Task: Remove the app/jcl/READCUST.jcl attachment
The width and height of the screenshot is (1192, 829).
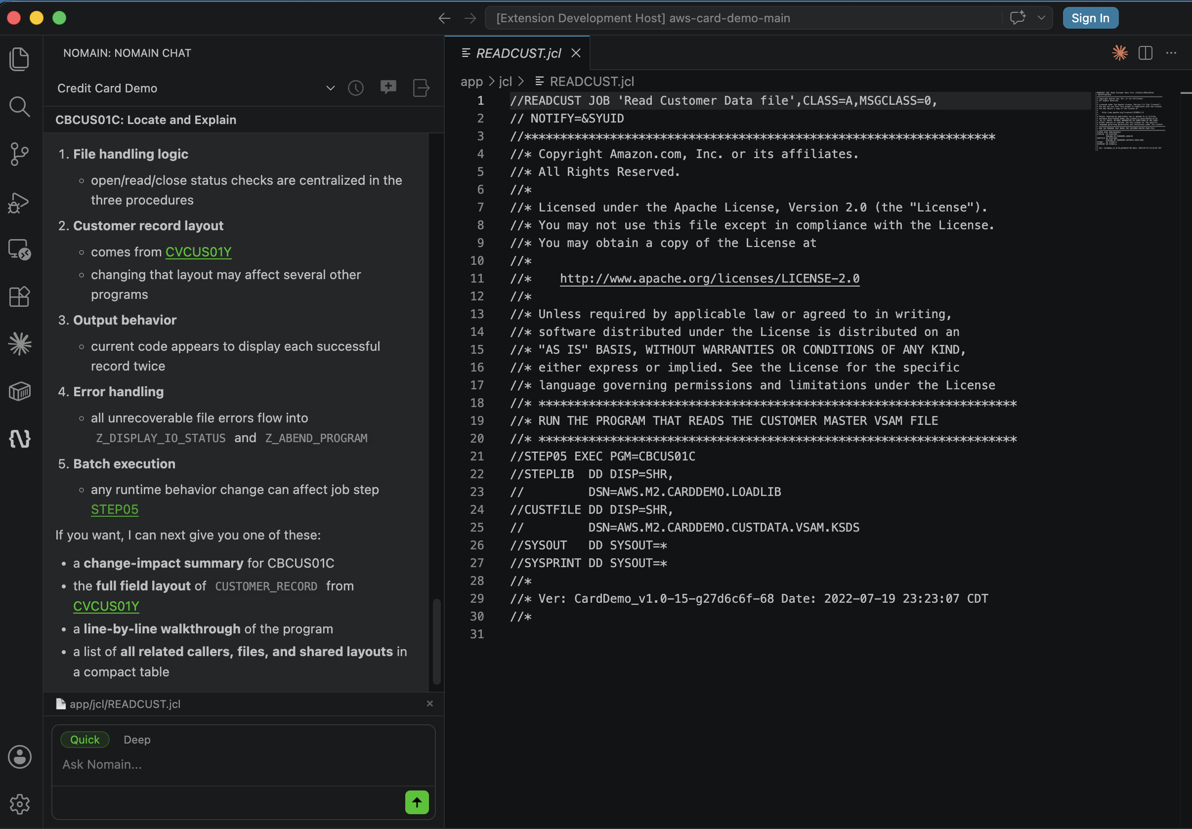Action: [x=430, y=704]
